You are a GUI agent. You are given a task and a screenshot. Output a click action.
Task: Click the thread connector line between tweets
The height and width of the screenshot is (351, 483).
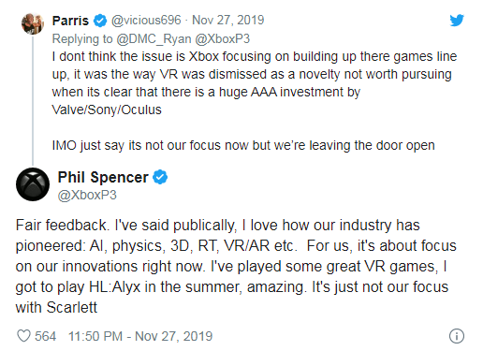33,100
